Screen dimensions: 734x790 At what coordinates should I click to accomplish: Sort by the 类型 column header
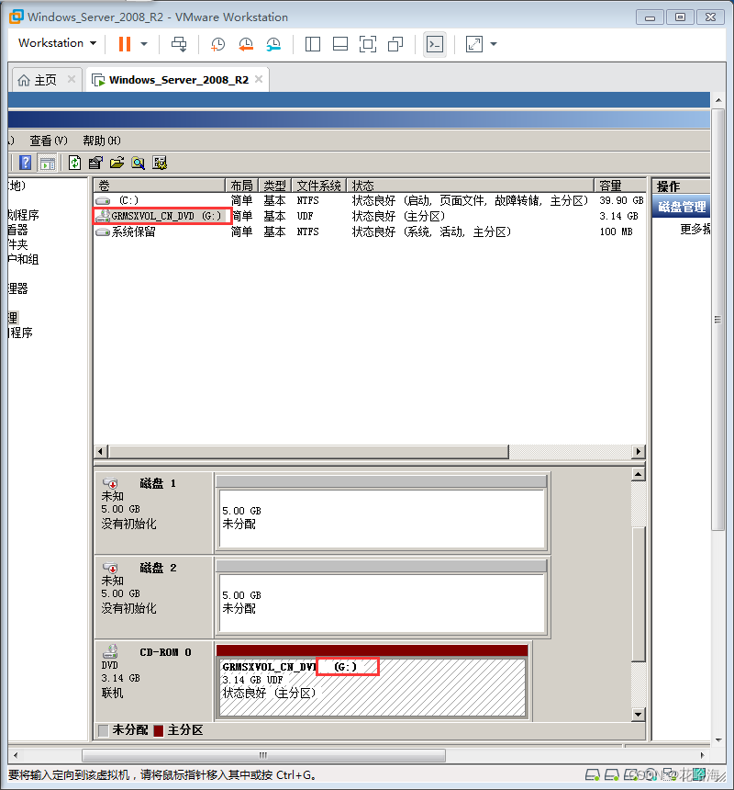click(274, 186)
